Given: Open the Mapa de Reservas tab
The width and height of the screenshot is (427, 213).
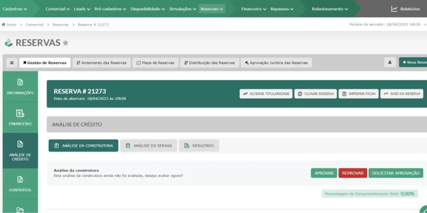Looking at the screenshot, I should [155, 62].
